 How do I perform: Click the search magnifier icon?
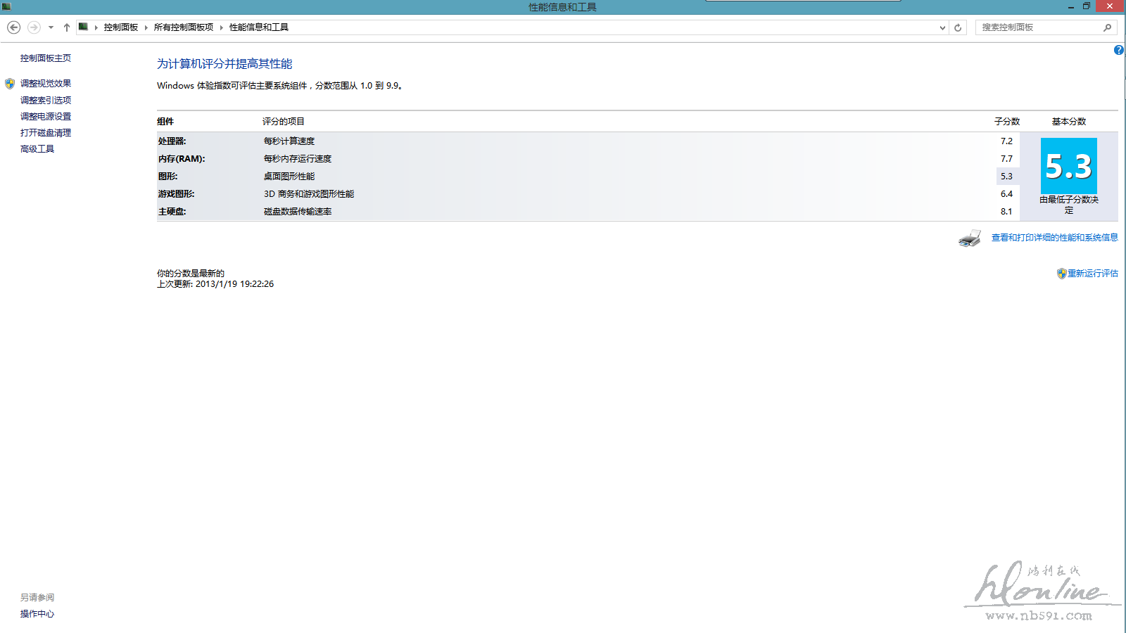(x=1107, y=27)
